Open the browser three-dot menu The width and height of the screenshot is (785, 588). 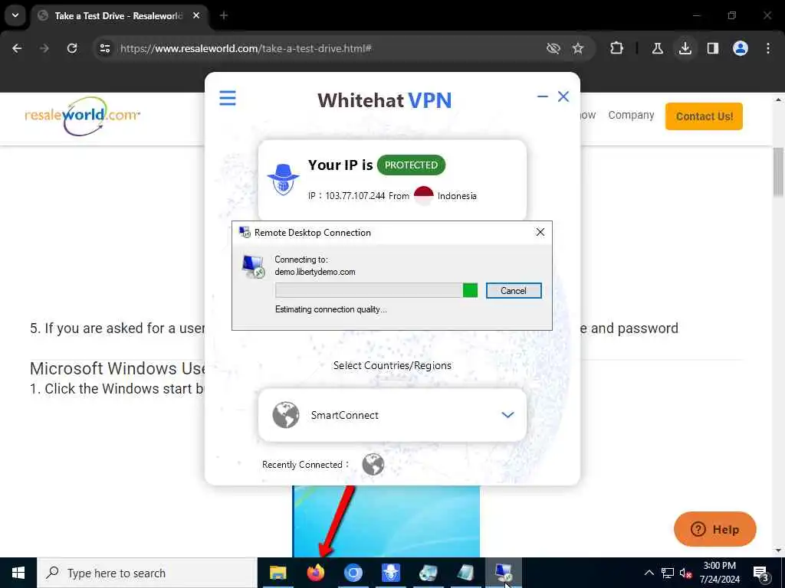[768, 48]
